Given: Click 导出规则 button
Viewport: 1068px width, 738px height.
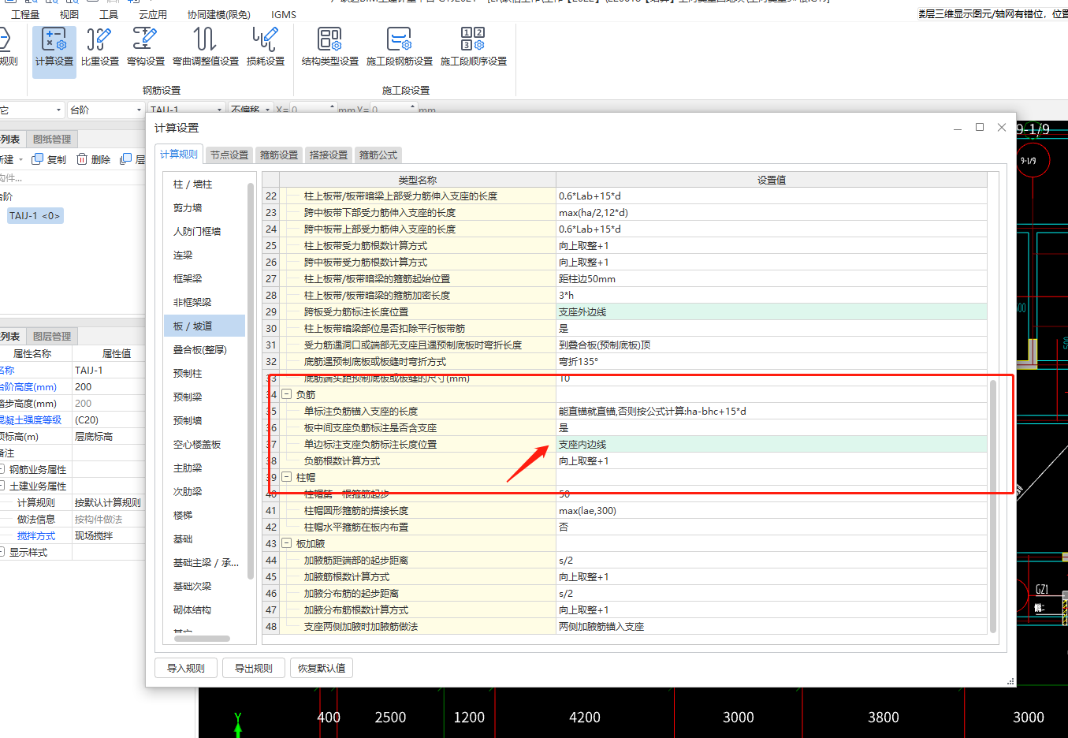Looking at the screenshot, I should (254, 668).
